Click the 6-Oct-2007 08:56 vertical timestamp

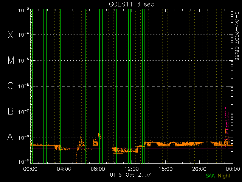pyautogui.click(x=237, y=36)
